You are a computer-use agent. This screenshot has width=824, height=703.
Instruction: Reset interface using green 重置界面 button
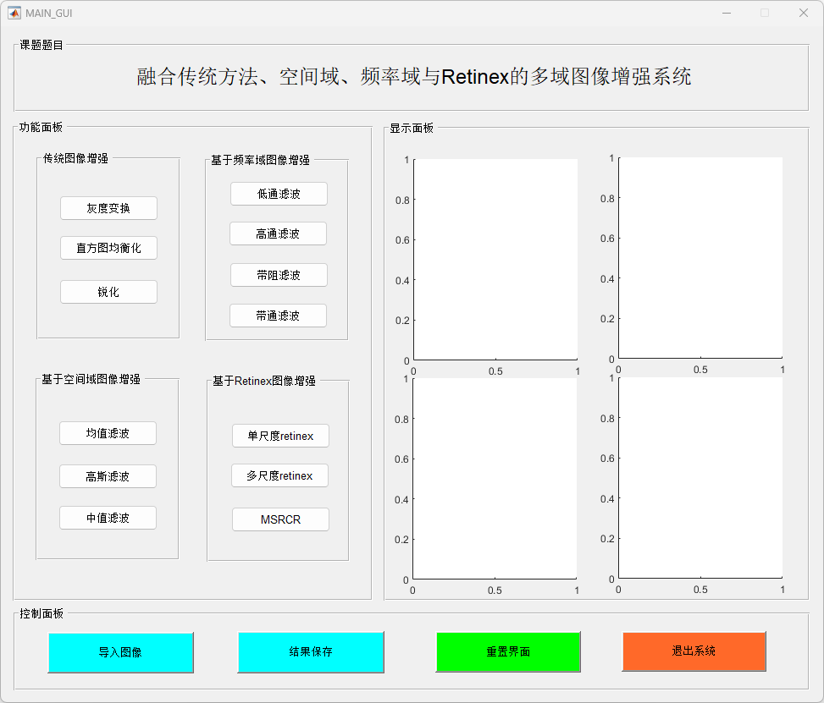pos(508,651)
